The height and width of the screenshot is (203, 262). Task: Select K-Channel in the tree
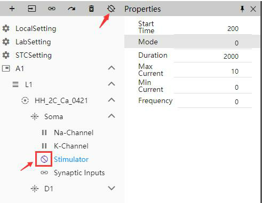pos(71,146)
